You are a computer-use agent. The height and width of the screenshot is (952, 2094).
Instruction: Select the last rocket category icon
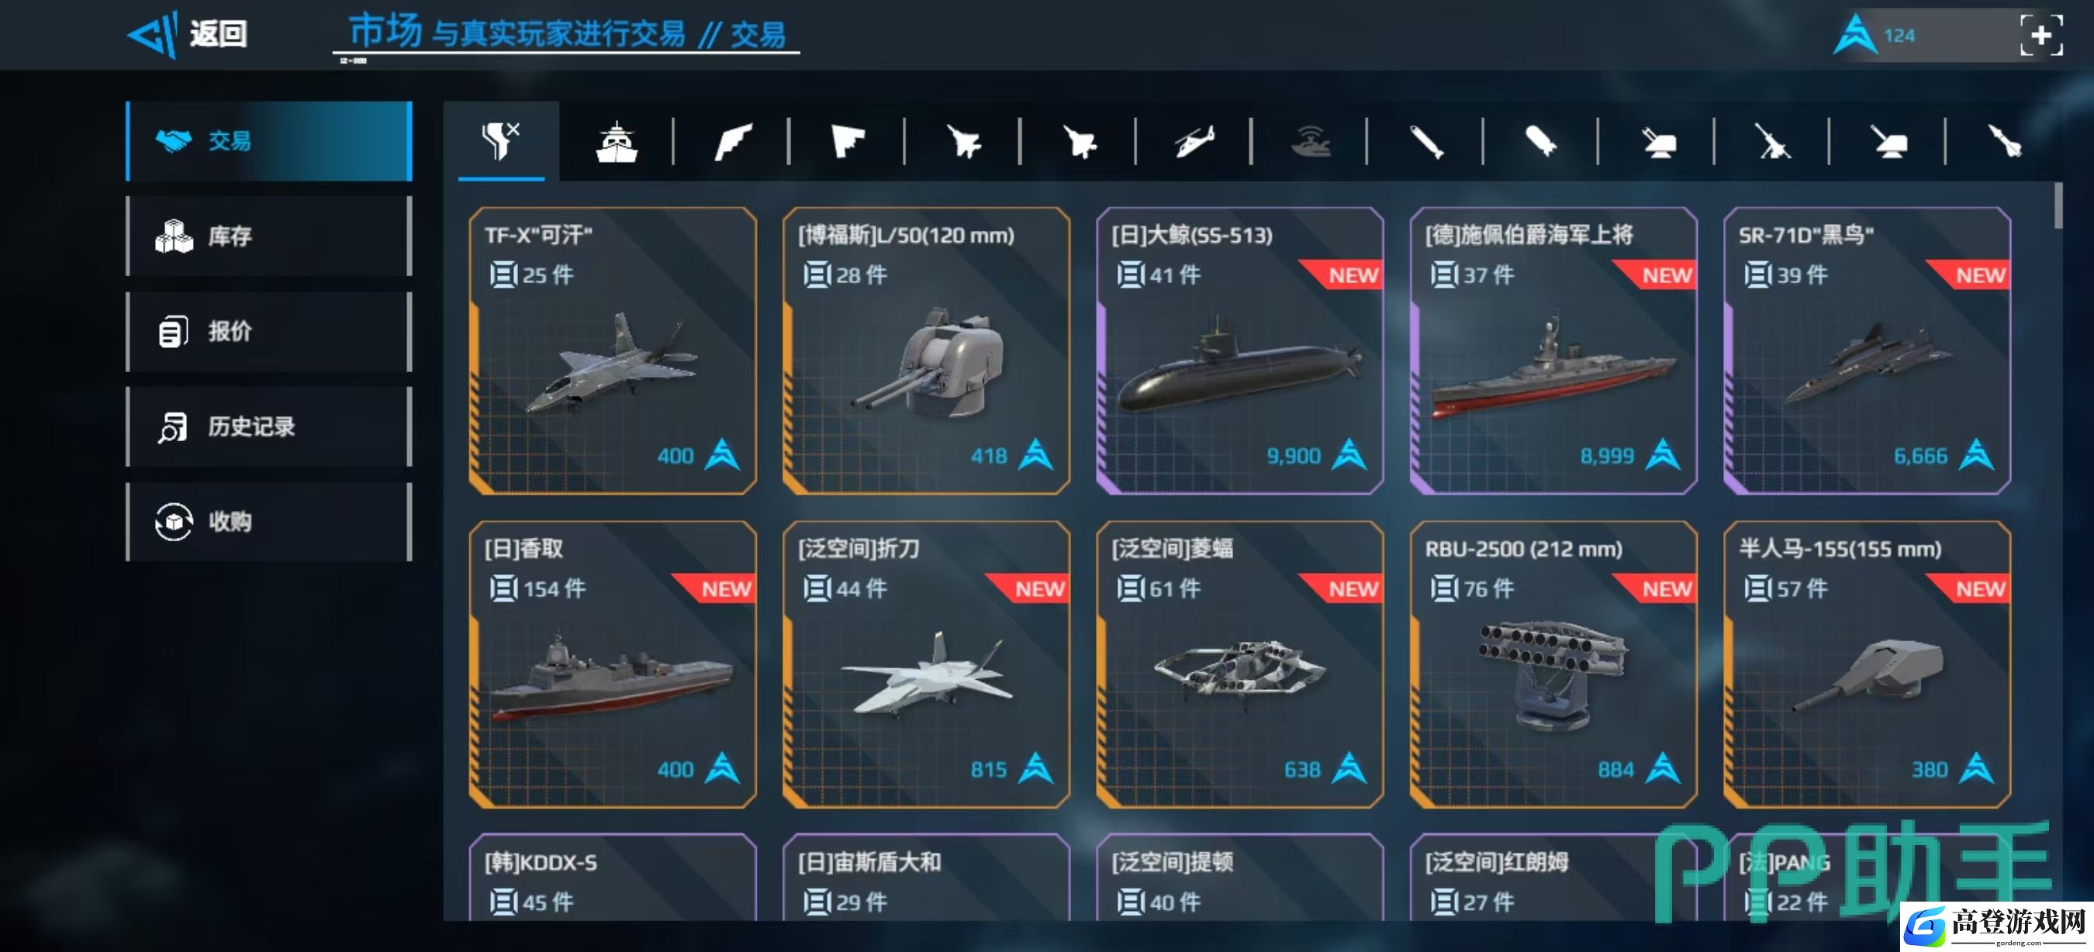pyautogui.click(x=2004, y=142)
